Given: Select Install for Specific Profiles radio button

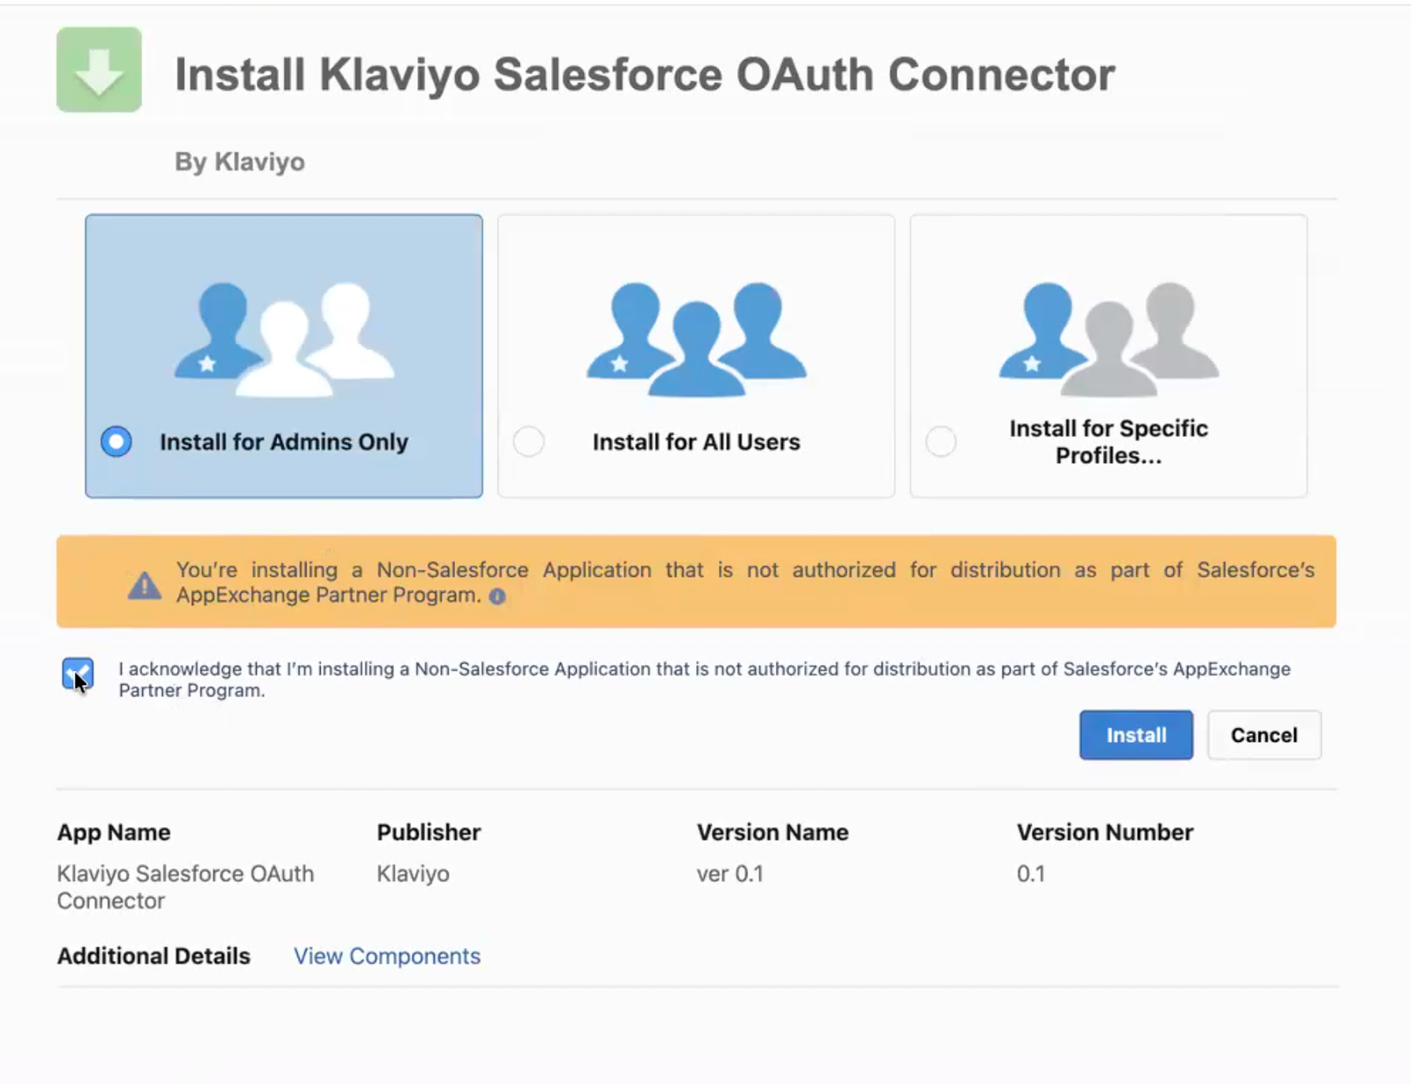Looking at the screenshot, I should click(x=941, y=441).
